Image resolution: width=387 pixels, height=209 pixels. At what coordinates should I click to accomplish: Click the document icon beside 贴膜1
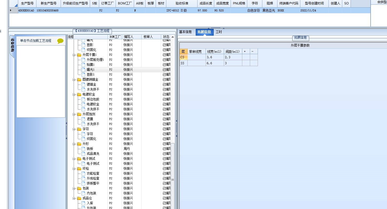point(83,65)
